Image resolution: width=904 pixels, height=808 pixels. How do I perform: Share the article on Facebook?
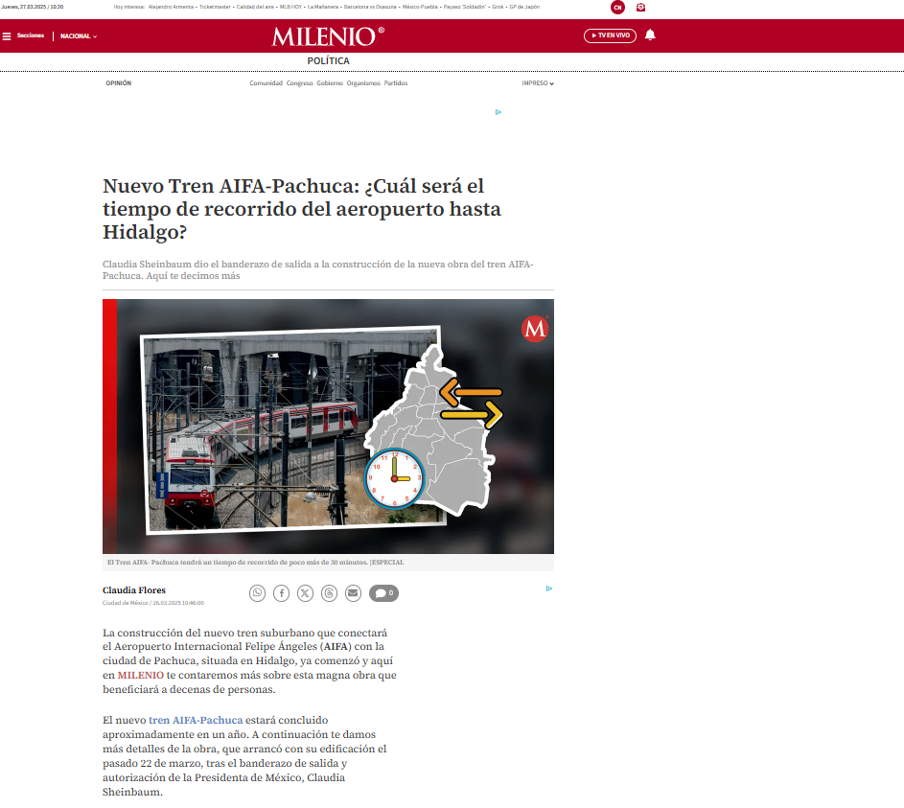pos(281,593)
